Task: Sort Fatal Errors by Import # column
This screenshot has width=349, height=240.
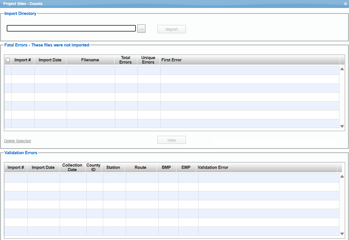Action: click(23, 60)
